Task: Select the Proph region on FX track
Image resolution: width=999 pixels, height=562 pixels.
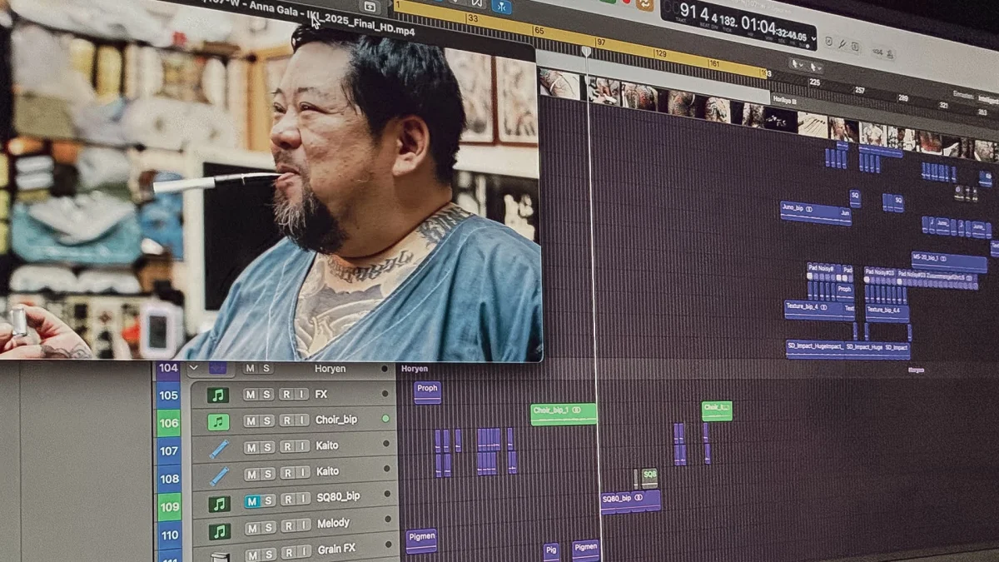Action: click(428, 392)
